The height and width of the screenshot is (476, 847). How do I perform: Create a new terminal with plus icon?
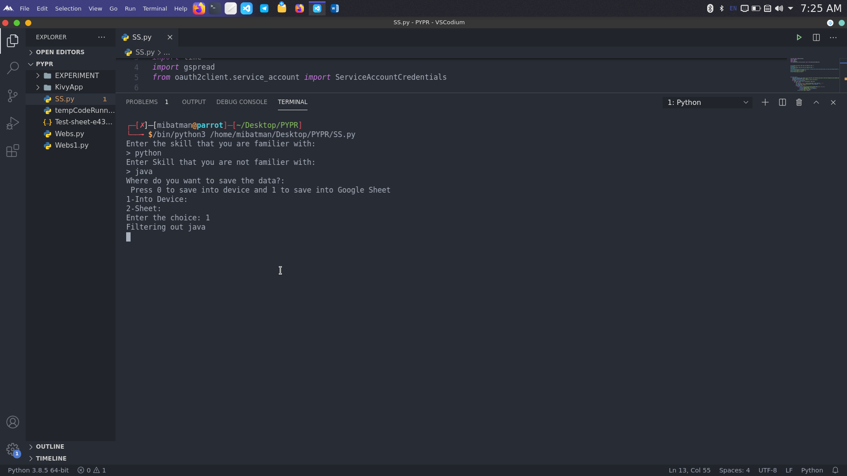[x=765, y=102]
